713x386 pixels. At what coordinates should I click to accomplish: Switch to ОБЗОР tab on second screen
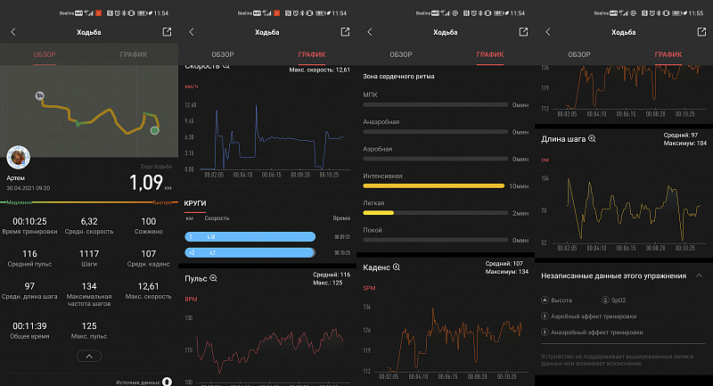tap(222, 54)
